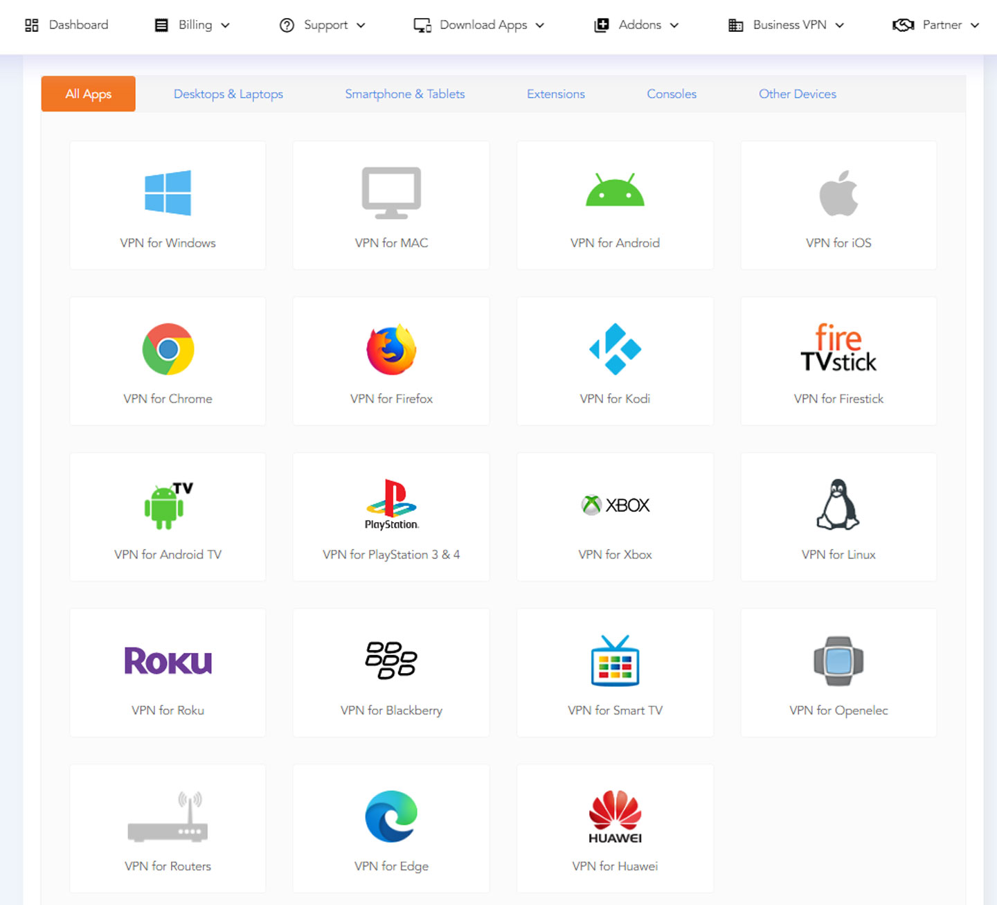Switch to the Consoles tab
This screenshot has width=997, height=905.
[x=671, y=94]
